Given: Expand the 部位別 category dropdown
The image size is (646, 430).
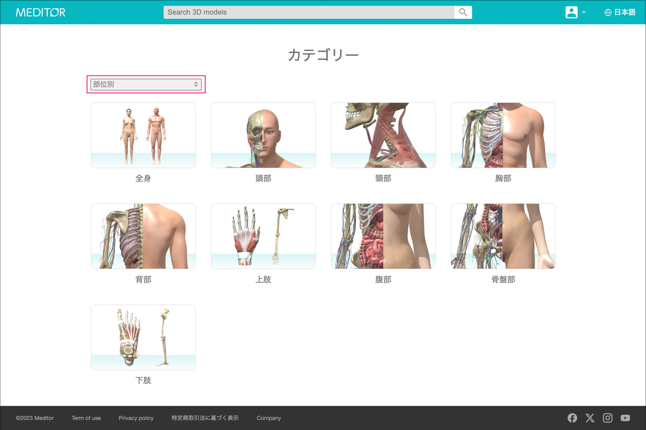Looking at the screenshot, I should coord(146,84).
